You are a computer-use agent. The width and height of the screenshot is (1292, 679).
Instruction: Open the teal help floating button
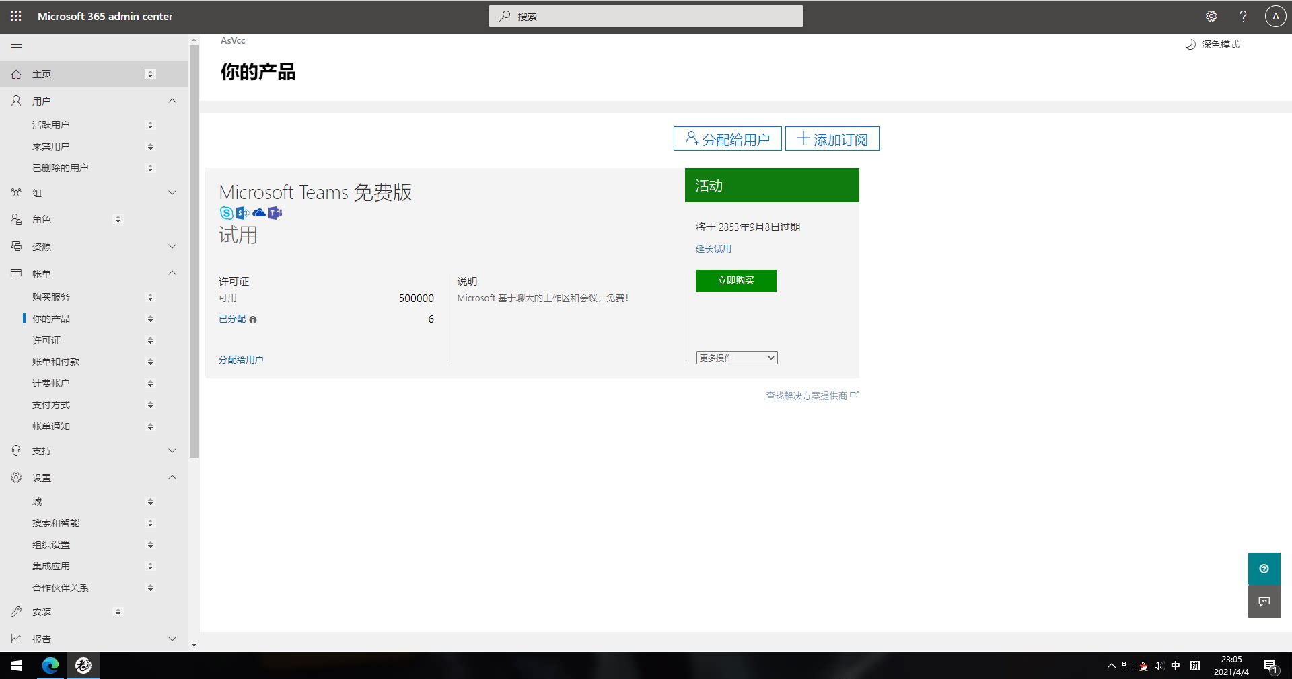[1264, 569]
